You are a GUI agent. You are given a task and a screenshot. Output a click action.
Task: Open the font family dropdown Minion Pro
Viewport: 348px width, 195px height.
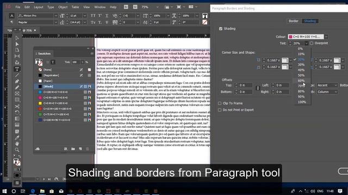(x=55, y=16)
